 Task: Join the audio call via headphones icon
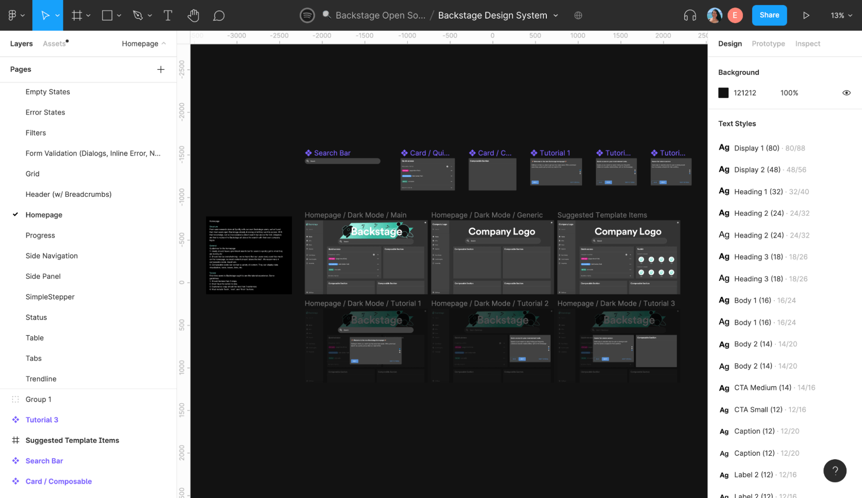690,15
